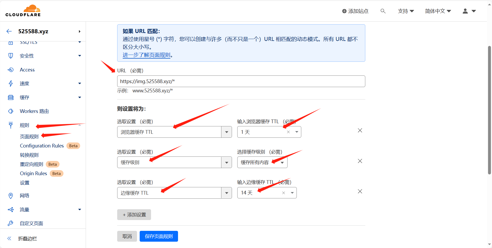The width and height of the screenshot is (492, 248).
Task: Delete the 边缘缓存 TTL setting row
Action: click(x=360, y=192)
